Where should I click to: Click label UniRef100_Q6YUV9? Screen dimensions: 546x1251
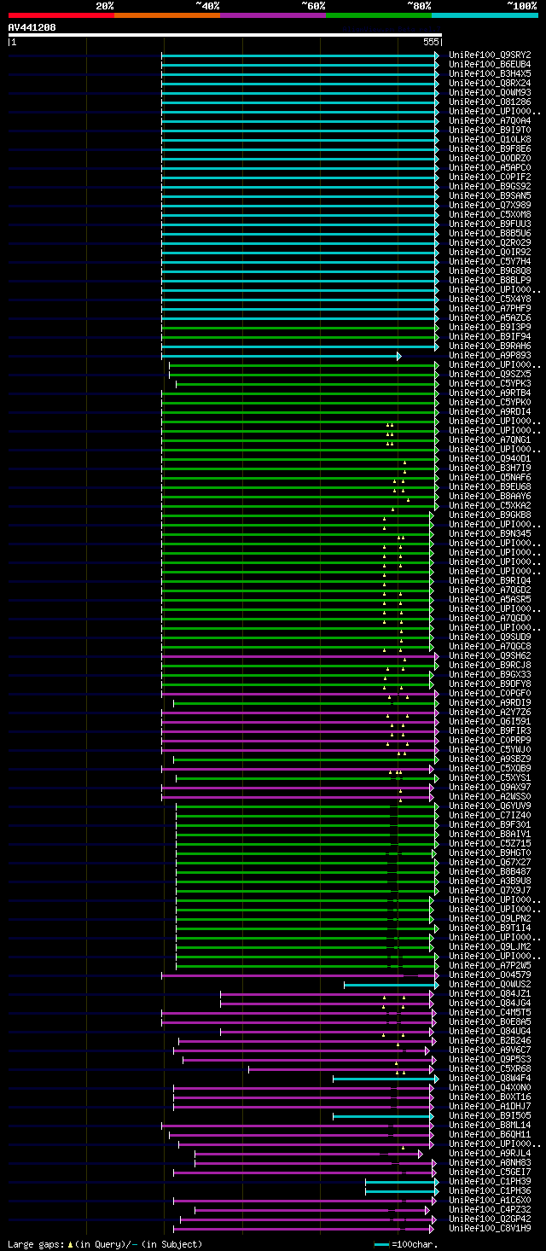point(490,806)
